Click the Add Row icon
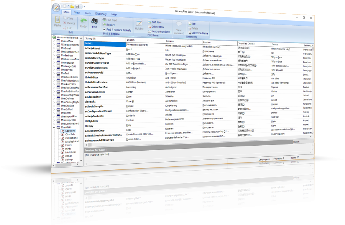The width and height of the screenshot is (345, 225). tap(149, 22)
